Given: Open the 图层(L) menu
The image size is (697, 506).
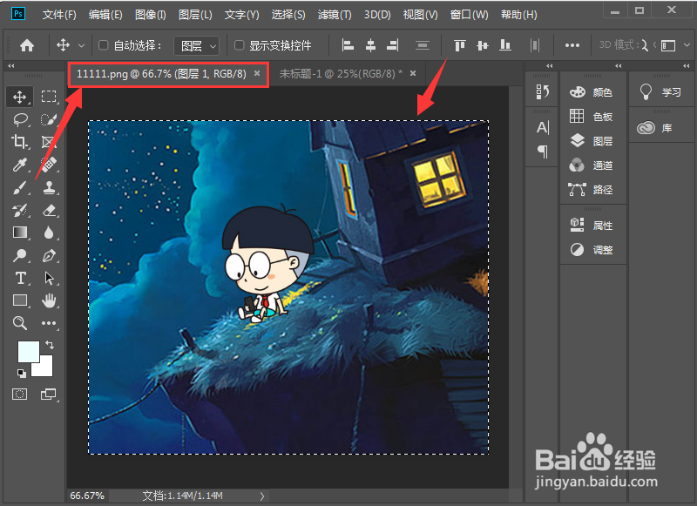Looking at the screenshot, I should tap(195, 15).
